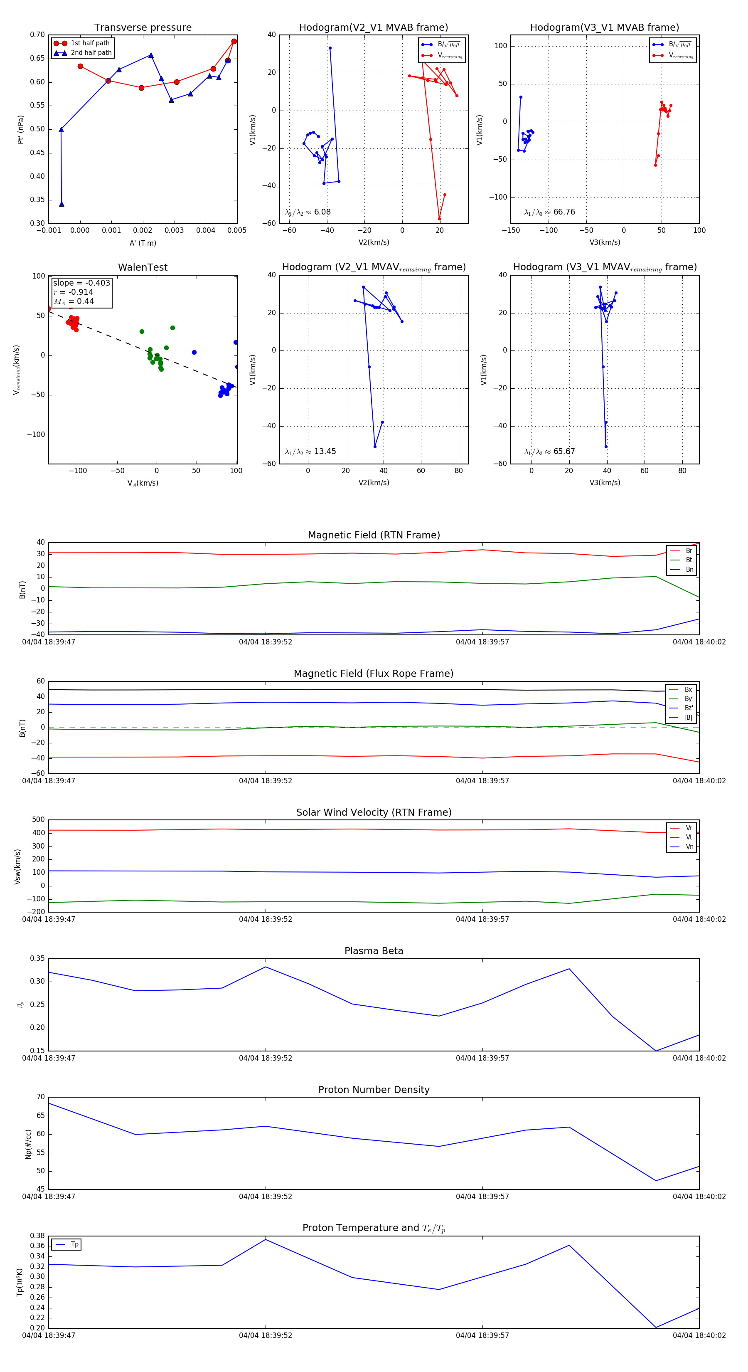The width and height of the screenshot is (748, 1372).
Task: Click '04/04 18:39:52' tick under Plasma Beta plot
Action: (x=266, y=1058)
